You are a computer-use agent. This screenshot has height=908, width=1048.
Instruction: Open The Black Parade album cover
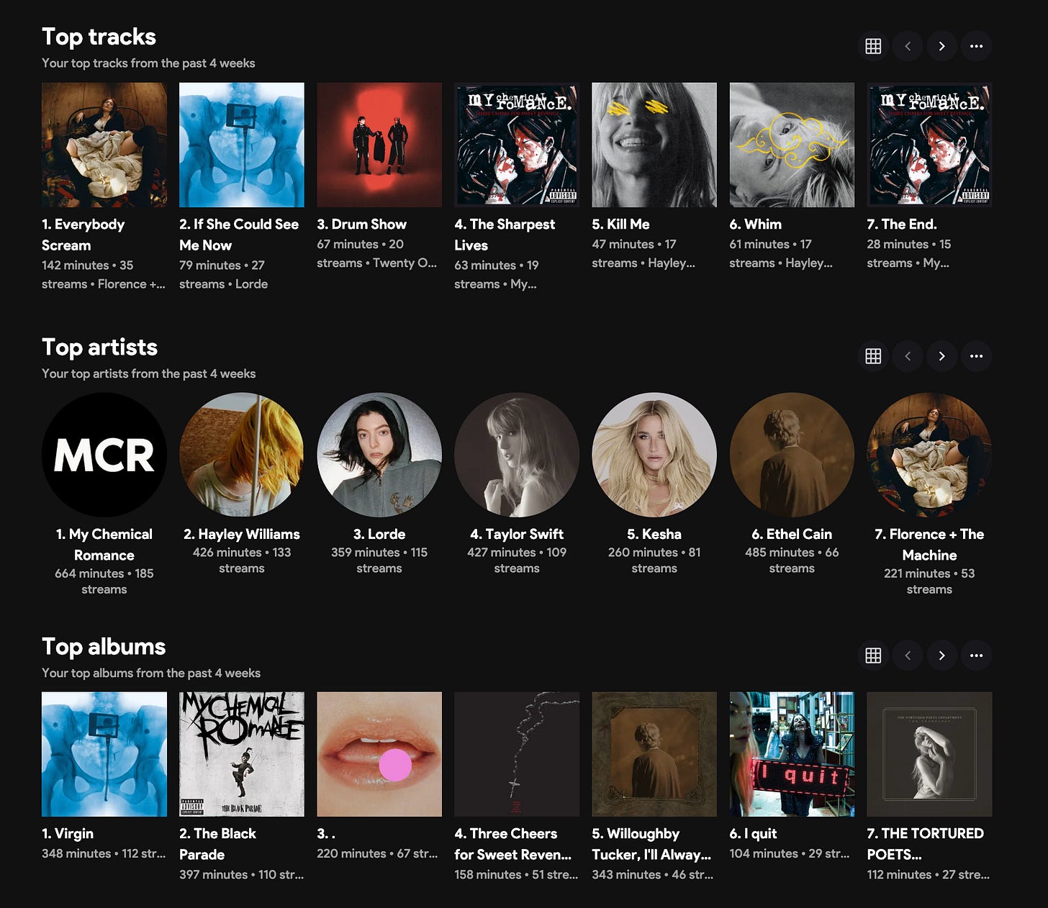242,754
